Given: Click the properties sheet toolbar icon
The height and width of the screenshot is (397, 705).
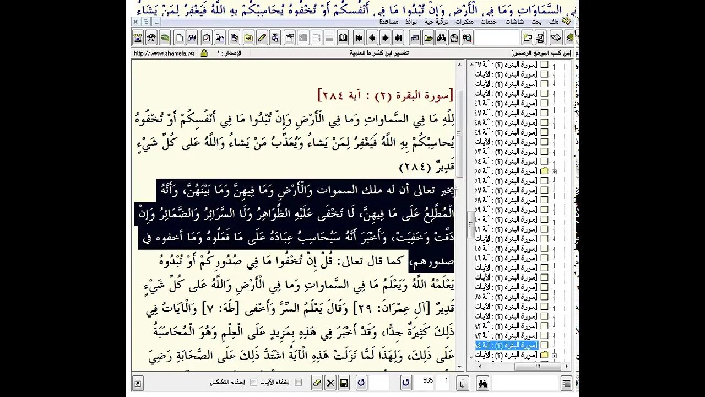Looking at the screenshot, I should 289,38.
